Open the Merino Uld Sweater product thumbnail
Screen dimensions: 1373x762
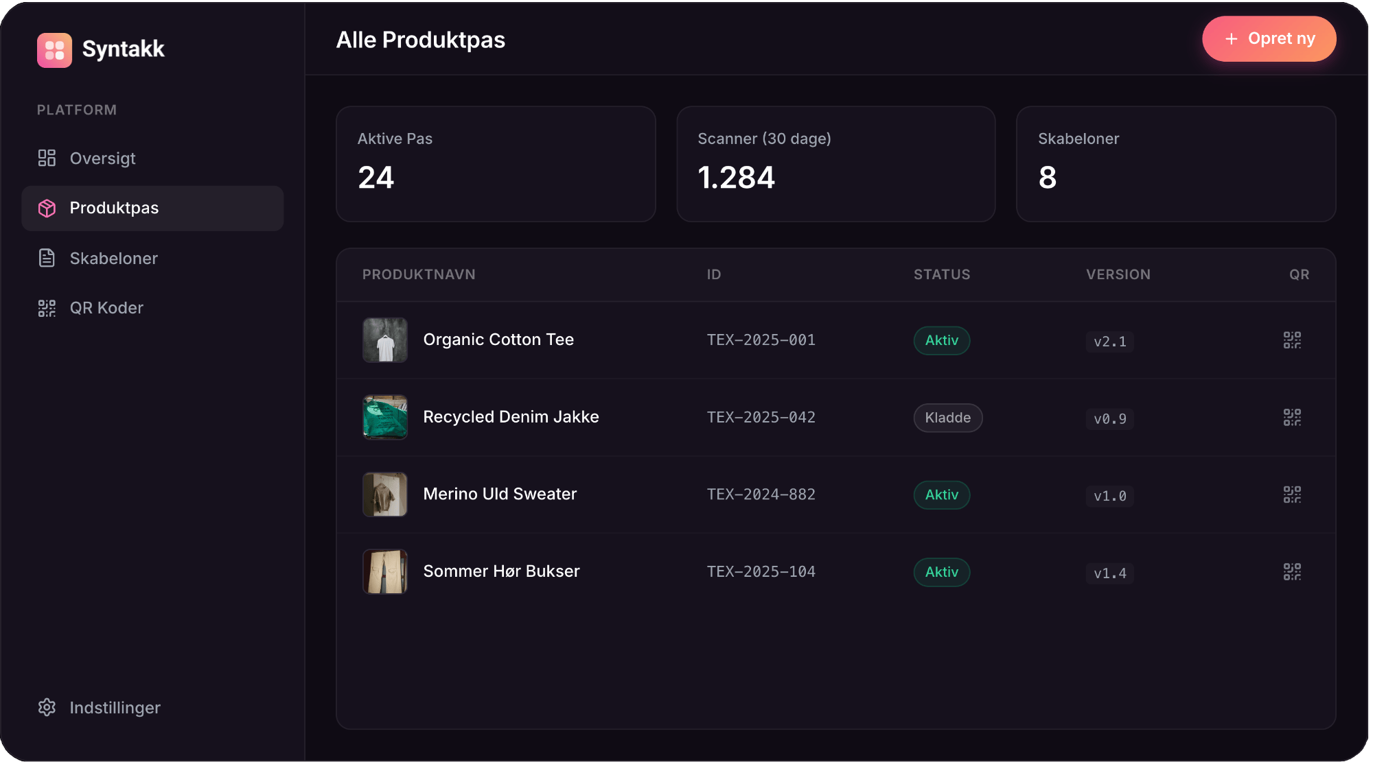[x=385, y=494]
